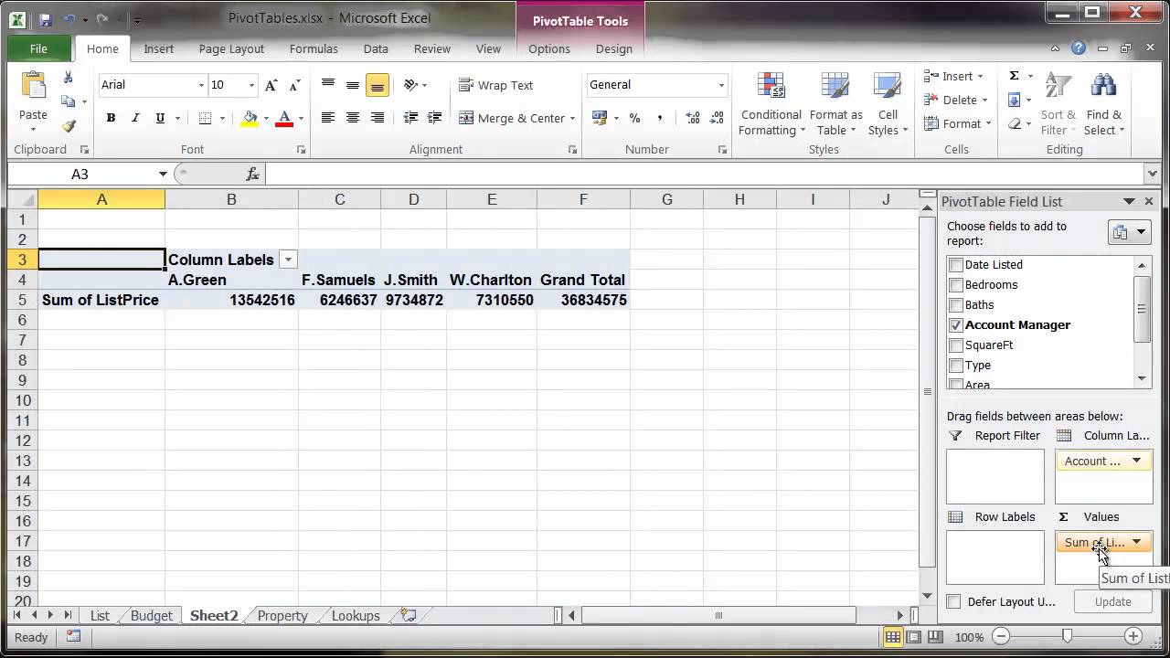Screen dimensions: 1170x658
Task: Check the Type field
Action: tap(956, 365)
